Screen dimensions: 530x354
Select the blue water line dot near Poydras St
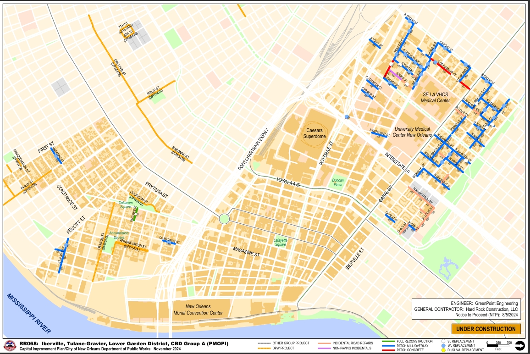coord(347,117)
